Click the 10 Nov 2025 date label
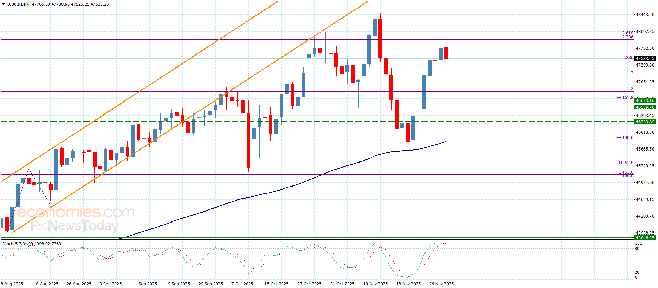This screenshot has width=658, height=288. tap(375, 284)
